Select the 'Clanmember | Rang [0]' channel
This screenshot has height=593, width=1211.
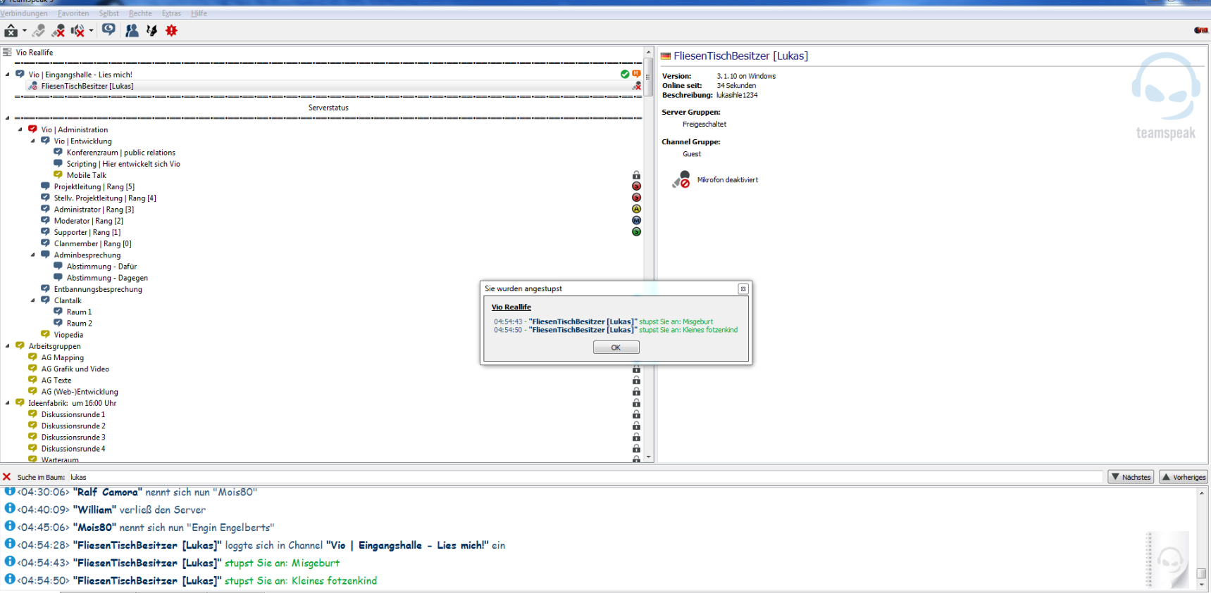93,243
